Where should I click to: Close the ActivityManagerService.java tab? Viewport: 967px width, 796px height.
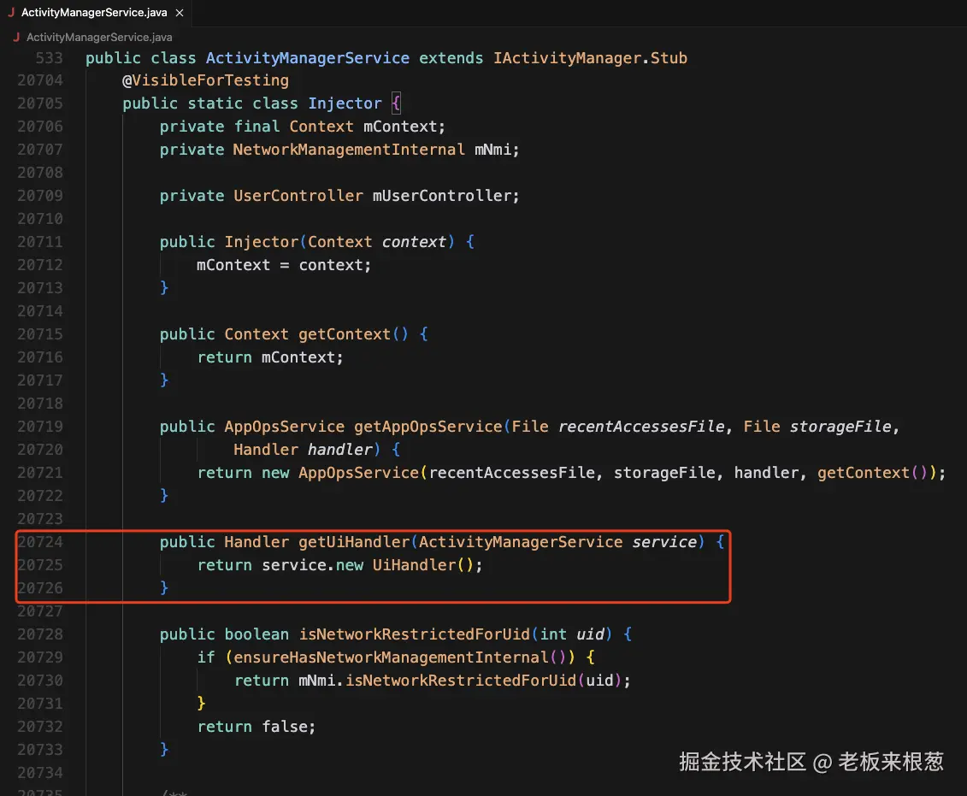tap(180, 12)
